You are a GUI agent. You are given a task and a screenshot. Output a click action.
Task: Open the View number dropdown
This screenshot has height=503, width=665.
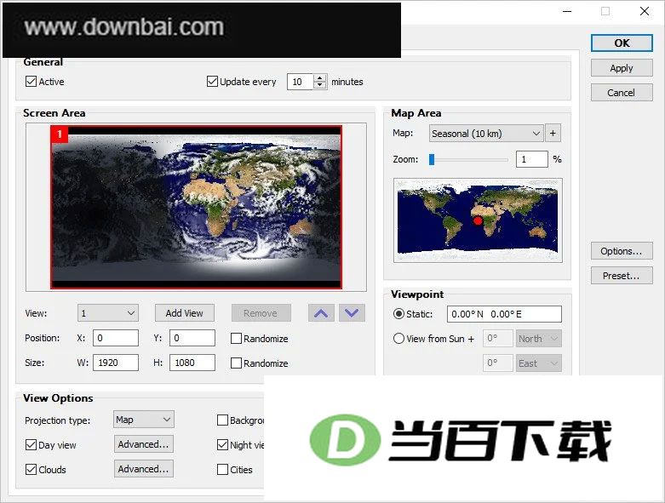[x=108, y=313]
